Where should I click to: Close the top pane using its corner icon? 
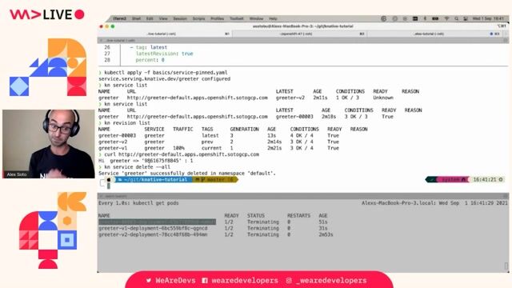point(506,41)
